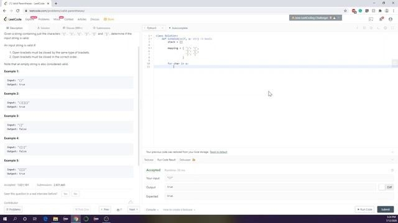Open the notifications bell icon
This screenshot has width=398, height=223.
(x=381, y=19)
